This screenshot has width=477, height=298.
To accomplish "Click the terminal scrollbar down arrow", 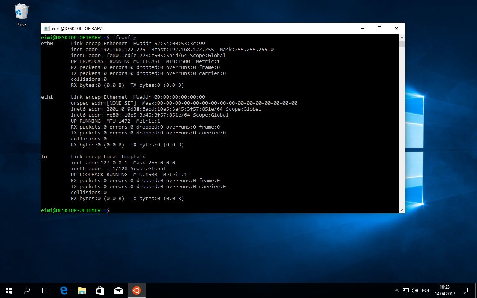I will (402, 210).
